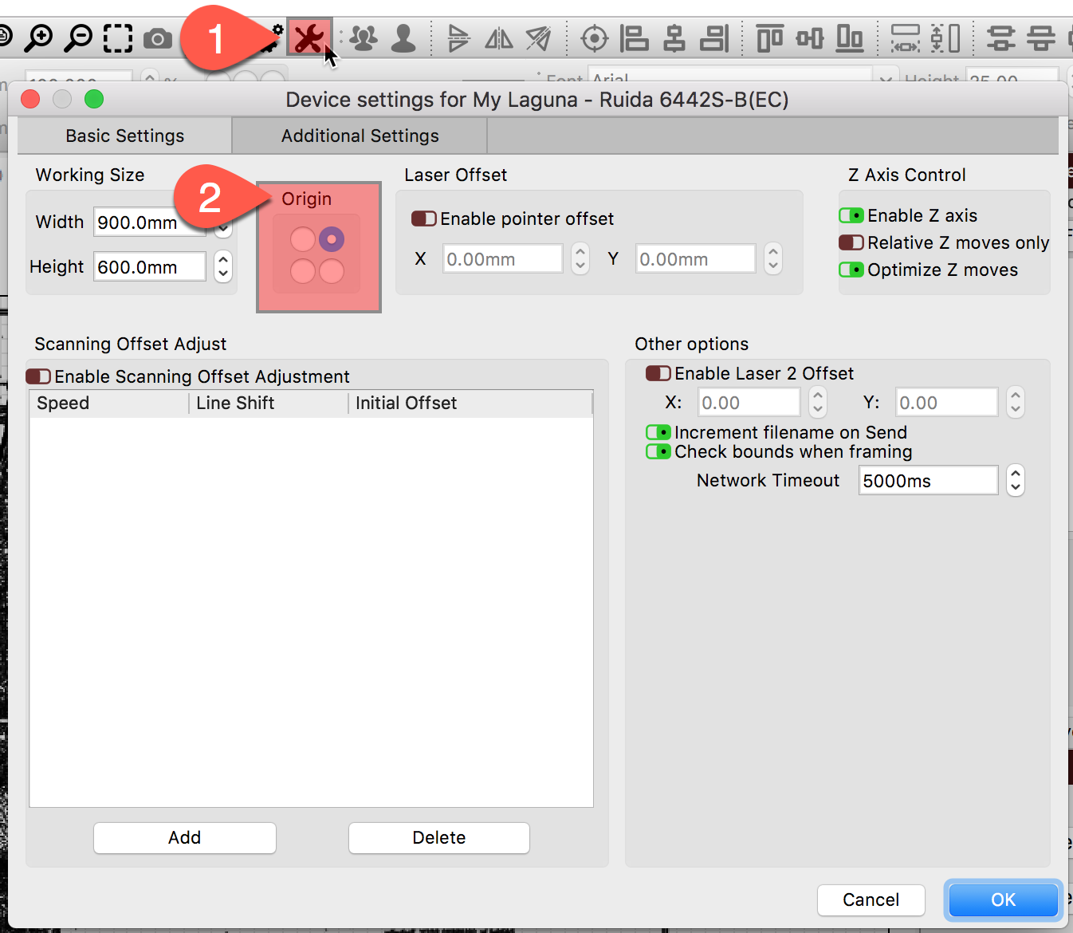The width and height of the screenshot is (1073, 933).
Task: Click the Align Bottom edges icon
Action: [x=850, y=37]
